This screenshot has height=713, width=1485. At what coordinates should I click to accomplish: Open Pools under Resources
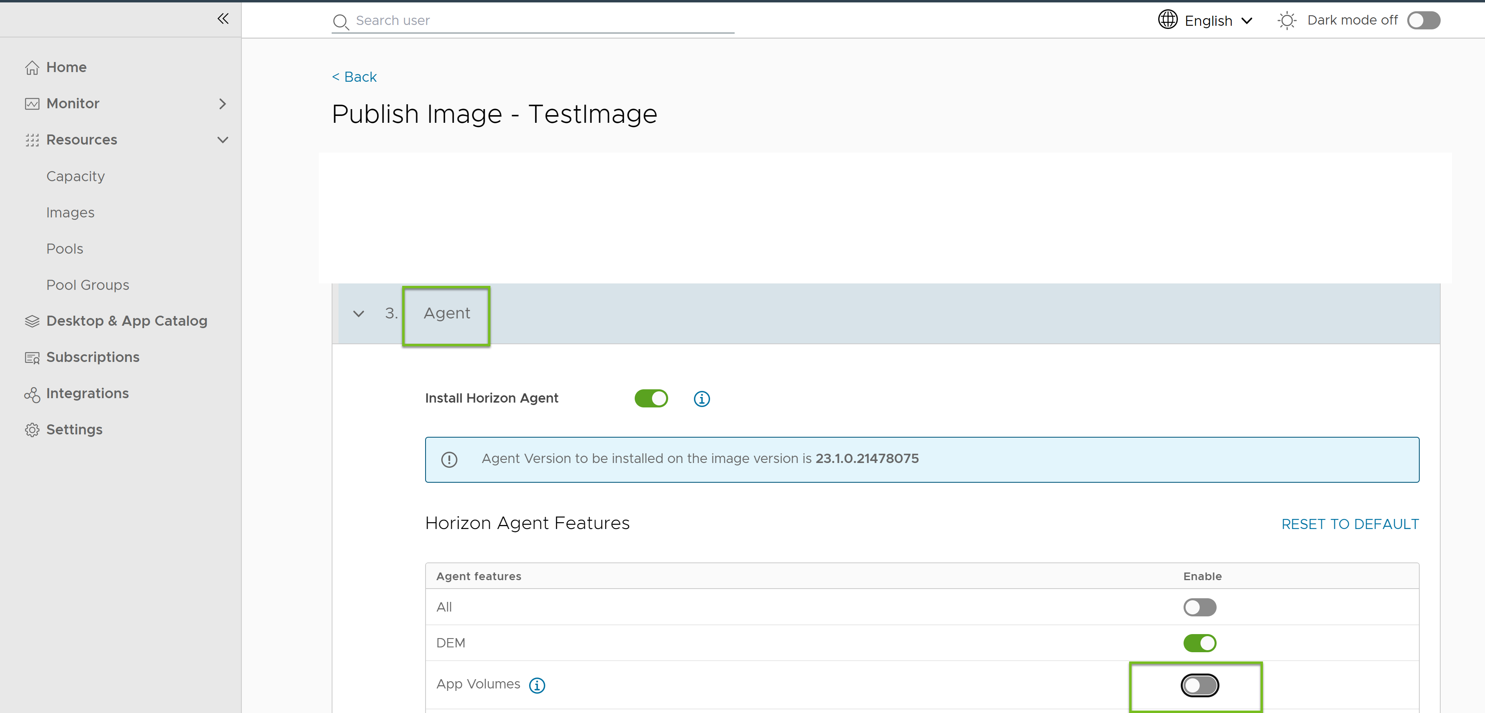pyautogui.click(x=64, y=249)
